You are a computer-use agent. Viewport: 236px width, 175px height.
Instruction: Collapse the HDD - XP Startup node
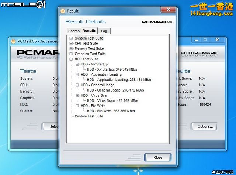tap(77, 64)
